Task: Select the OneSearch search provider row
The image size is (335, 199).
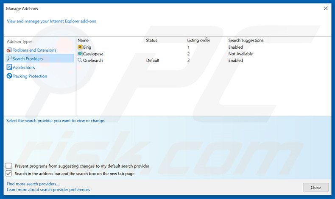Action: (173, 60)
